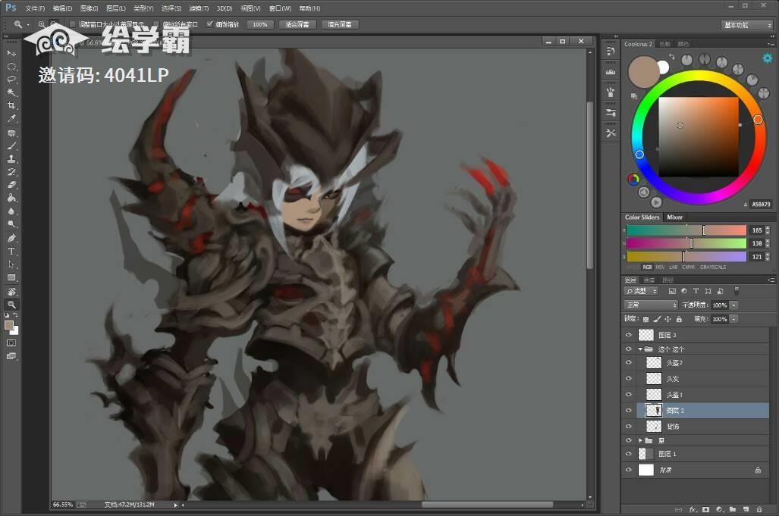Screen dimensions: 779x516
Task: Hide the 图层 1 layer
Action: 629,454
